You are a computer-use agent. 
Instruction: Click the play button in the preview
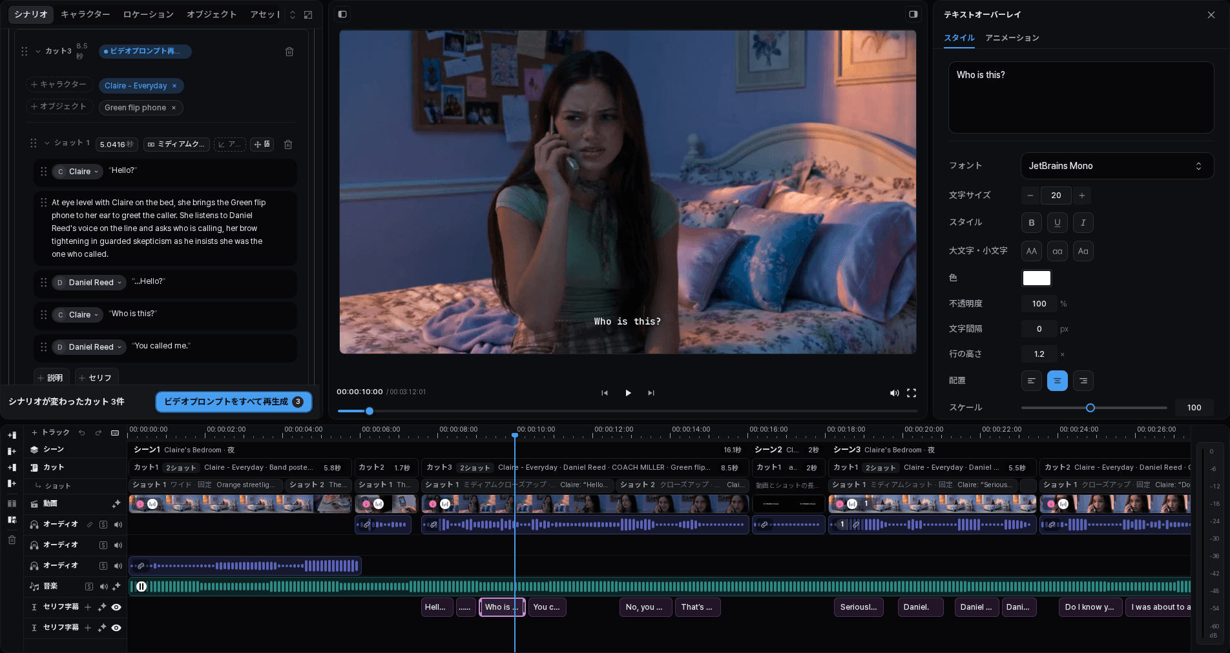(628, 393)
